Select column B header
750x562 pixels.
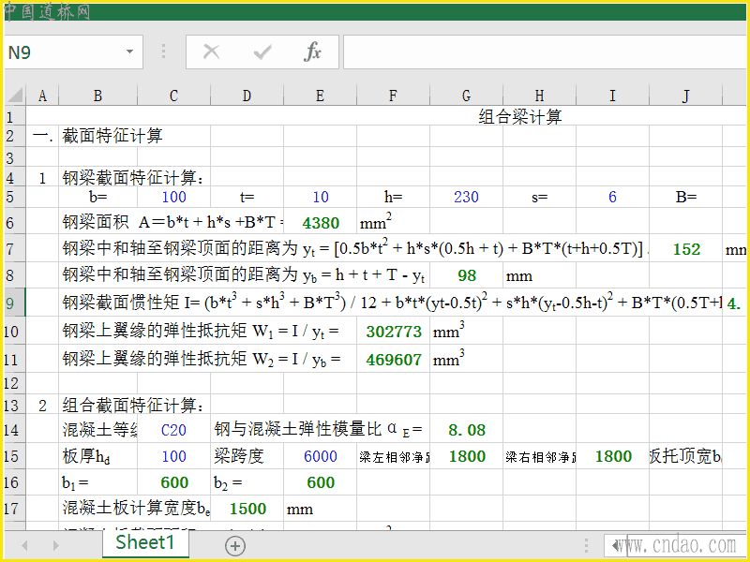98,96
